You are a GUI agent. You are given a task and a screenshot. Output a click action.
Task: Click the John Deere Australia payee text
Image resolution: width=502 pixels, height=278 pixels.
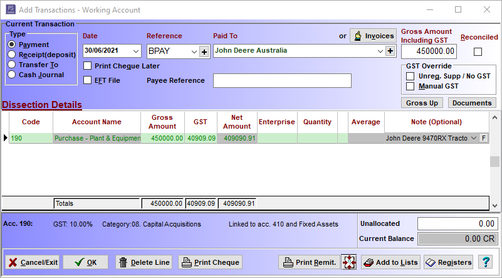click(x=251, y=50)
